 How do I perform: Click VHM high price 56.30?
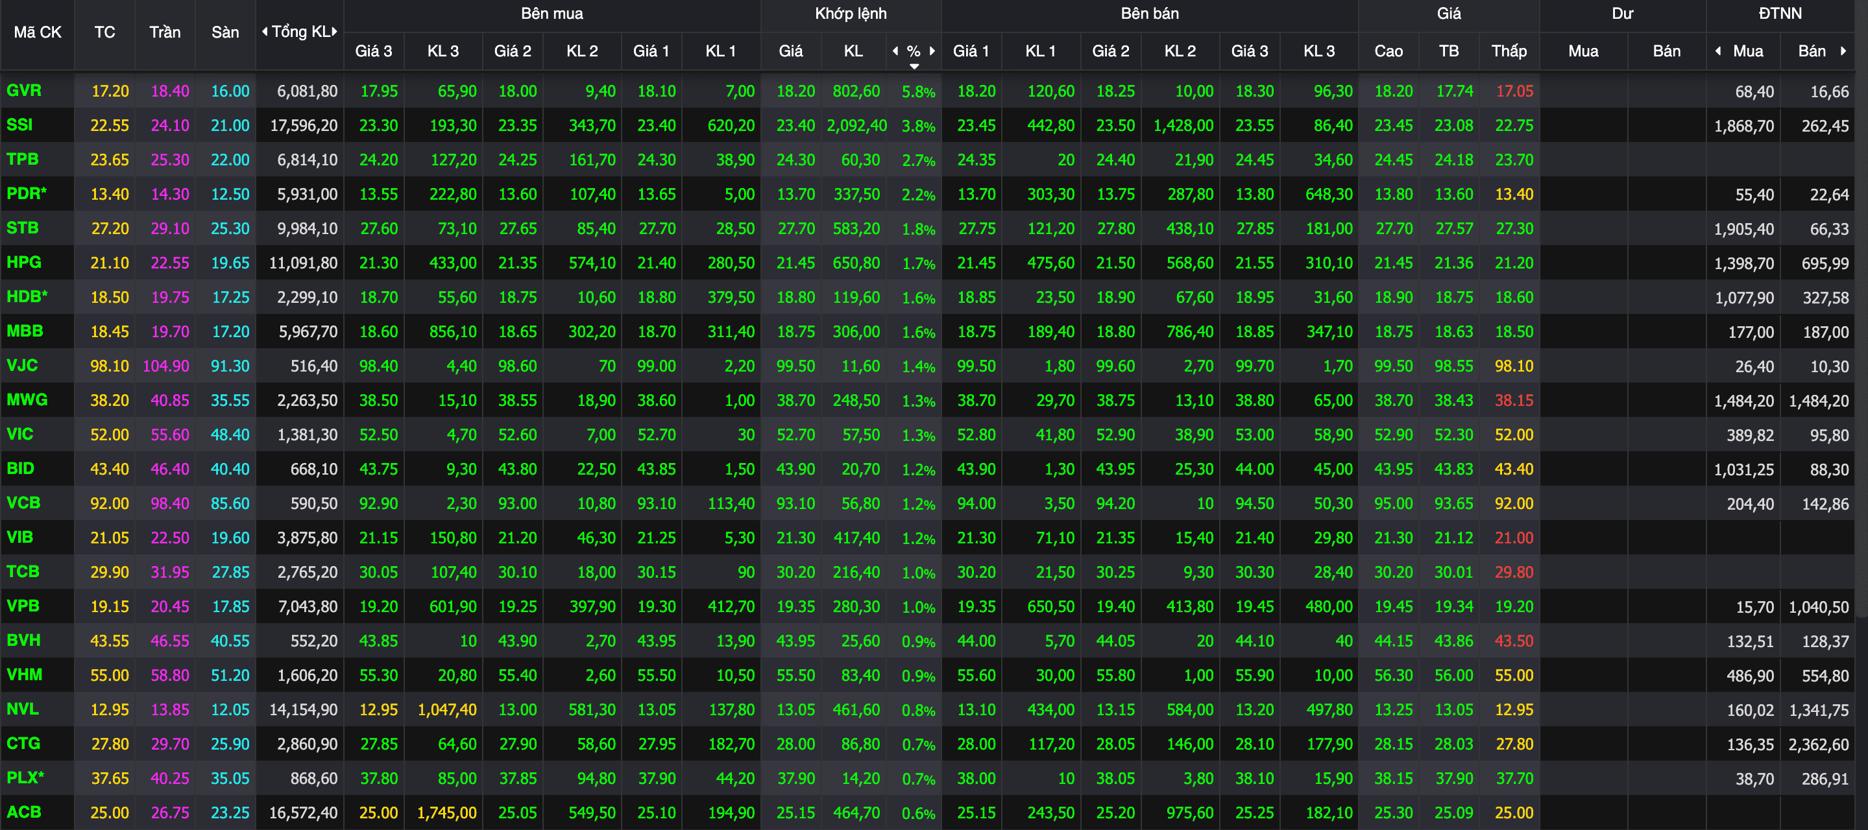pyautogui.click(x=1393, y=675)
